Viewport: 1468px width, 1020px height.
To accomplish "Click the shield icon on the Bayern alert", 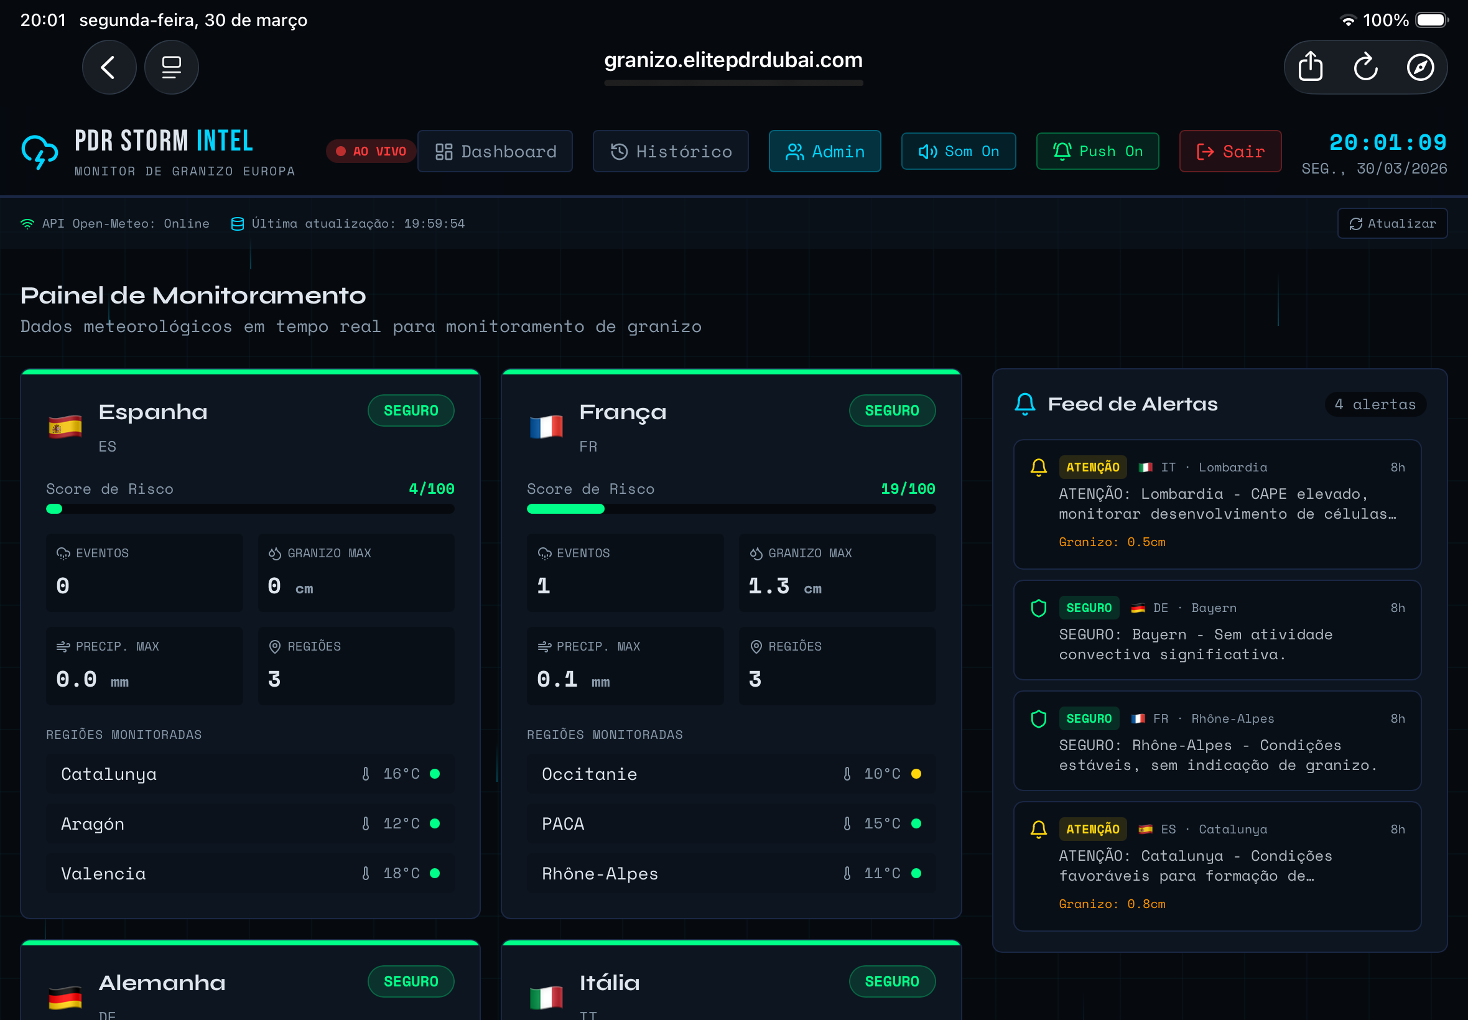I will click(1038, 608).
